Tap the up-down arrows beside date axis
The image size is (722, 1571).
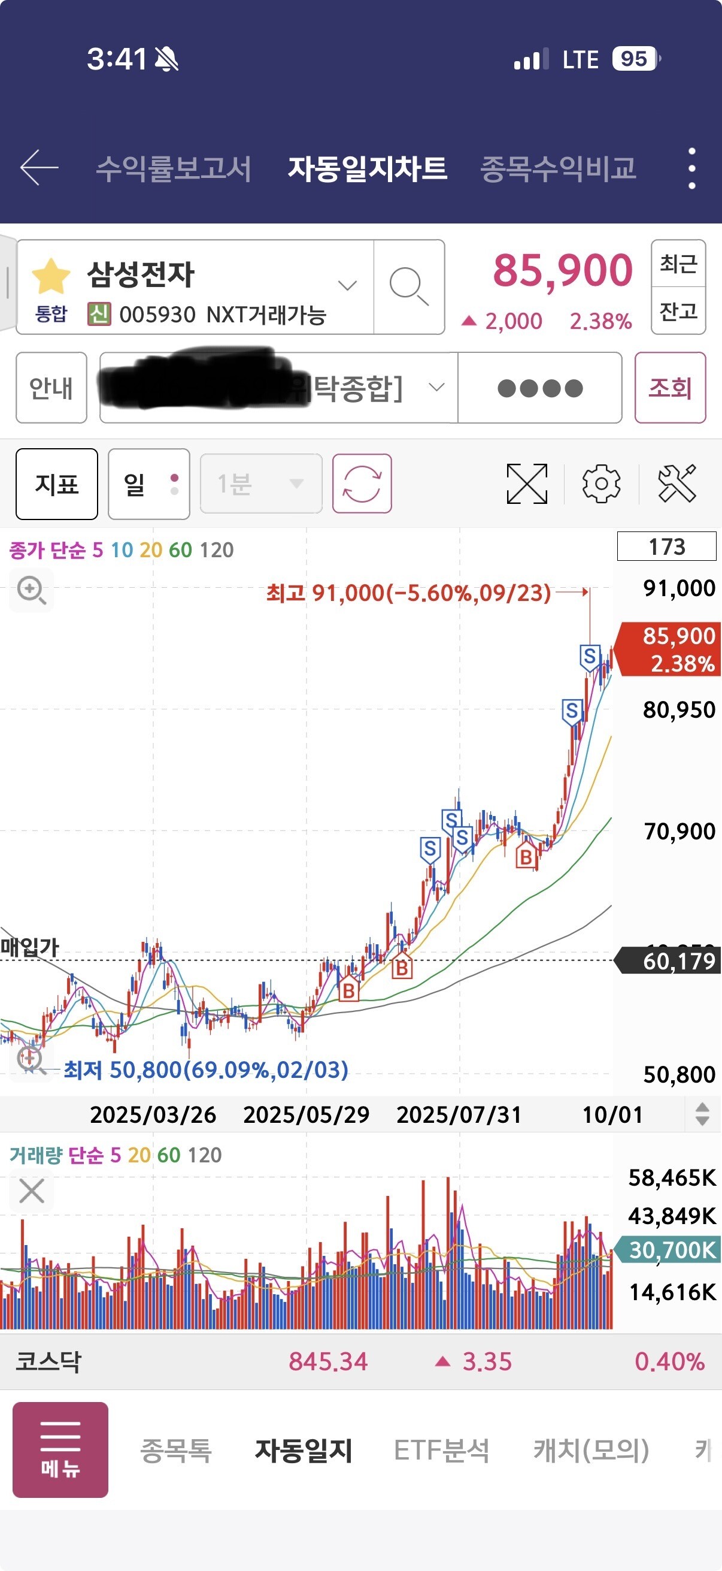point(702,1114)
